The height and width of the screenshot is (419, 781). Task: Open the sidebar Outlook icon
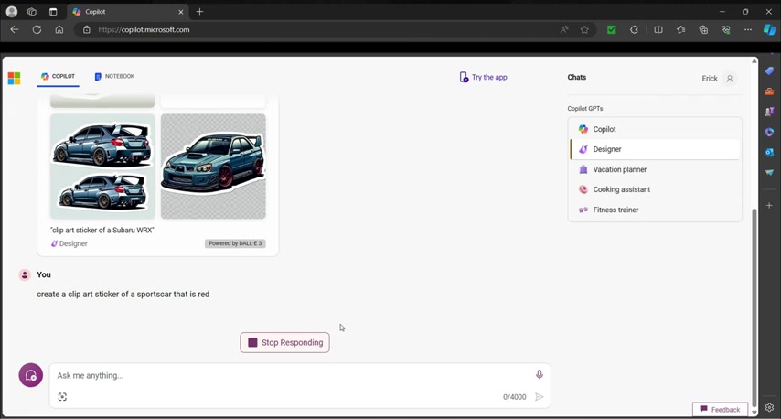pos(769,152)
